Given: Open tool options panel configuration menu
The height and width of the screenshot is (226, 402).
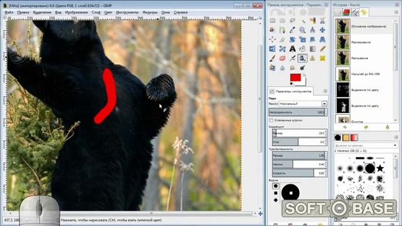Looking at the screenshot, I should 325,91.
